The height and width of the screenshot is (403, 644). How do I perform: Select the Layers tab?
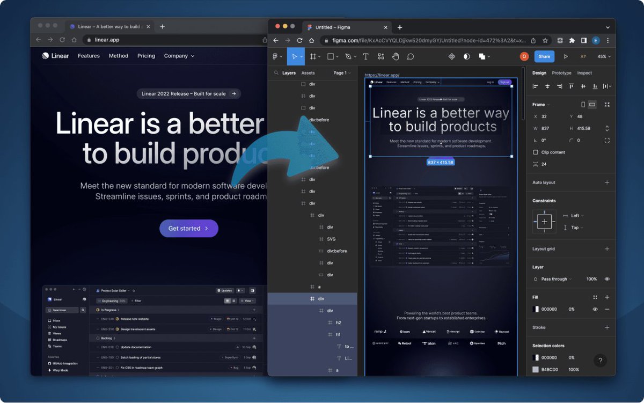point(289,73)
